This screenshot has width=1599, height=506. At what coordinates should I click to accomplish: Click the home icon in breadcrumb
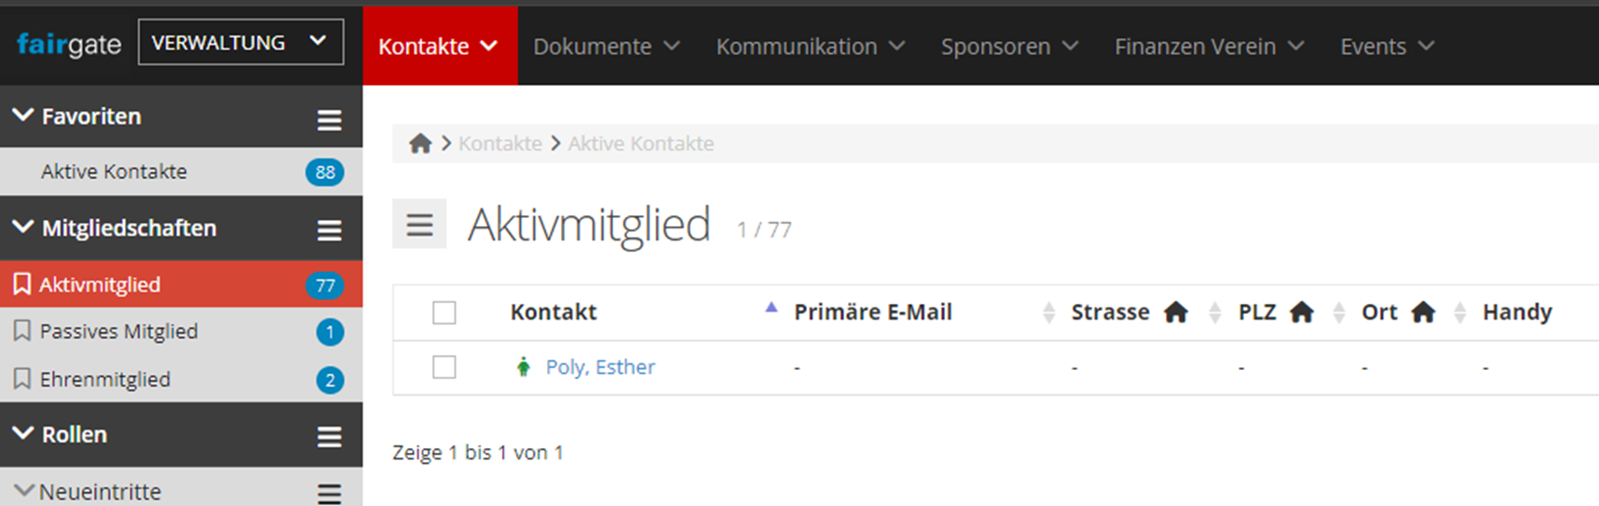point(420,144)
